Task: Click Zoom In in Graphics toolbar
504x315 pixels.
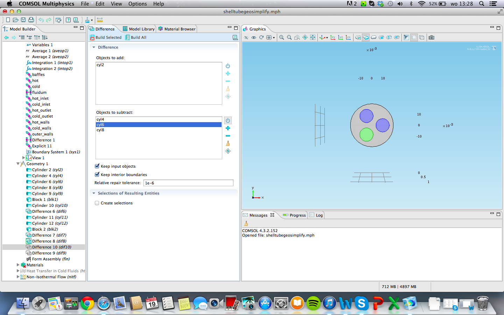Action: coord(282,37)
